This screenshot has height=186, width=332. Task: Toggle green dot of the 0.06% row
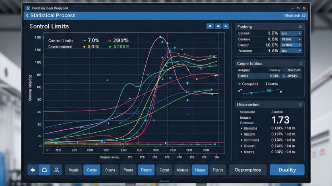tap(241, 152)
